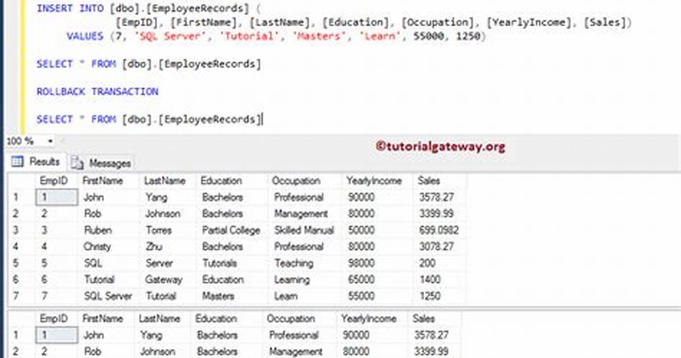Select the Occupation column header in first grid

pyautogui.click(x=296, y=181)
